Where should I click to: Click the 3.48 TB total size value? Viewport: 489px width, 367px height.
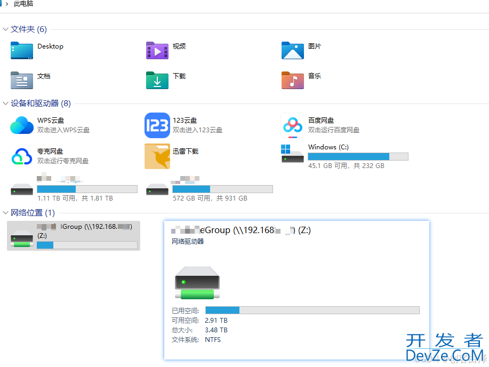216,330
